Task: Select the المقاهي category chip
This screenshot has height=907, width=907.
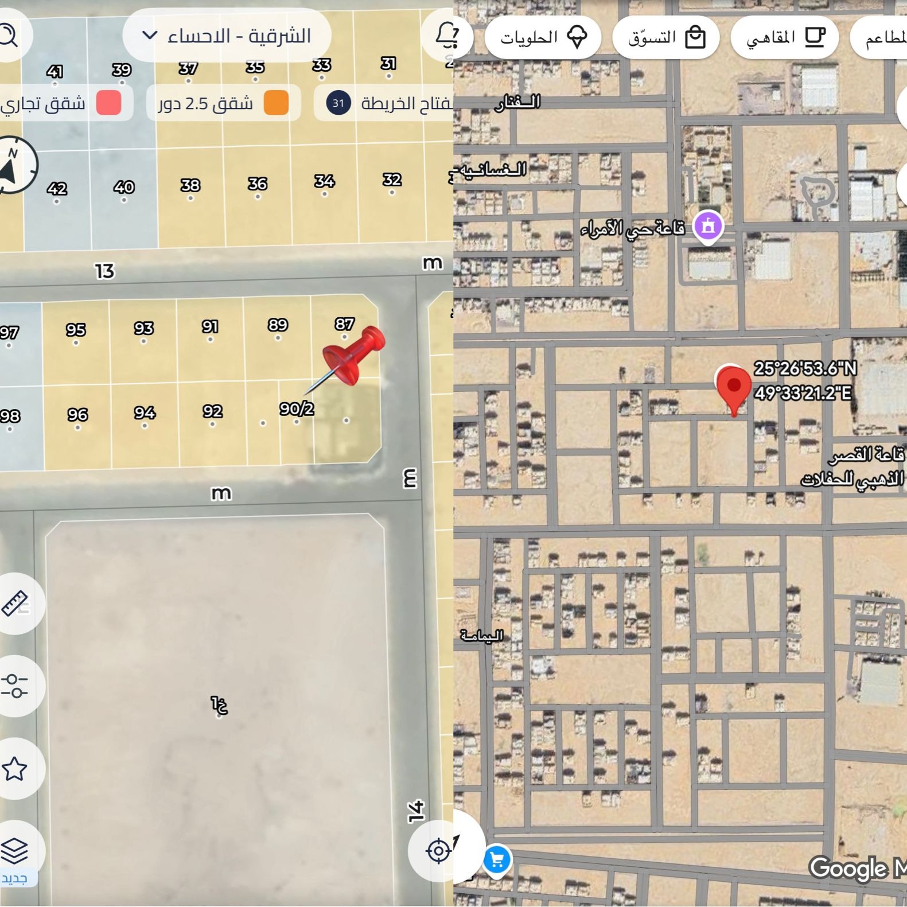Action: [x=784, y=38]
